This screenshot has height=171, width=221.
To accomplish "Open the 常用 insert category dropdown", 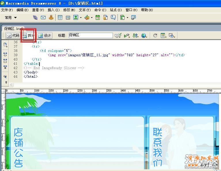I will click(11, 18).
